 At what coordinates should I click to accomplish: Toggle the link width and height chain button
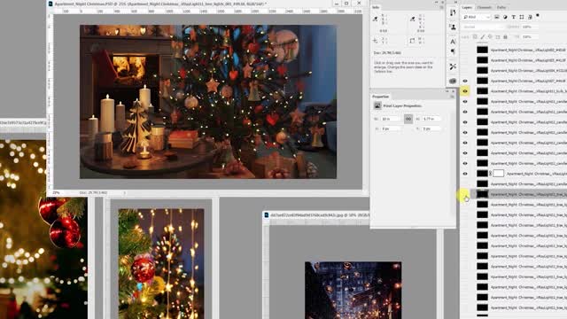click(408, 119)
